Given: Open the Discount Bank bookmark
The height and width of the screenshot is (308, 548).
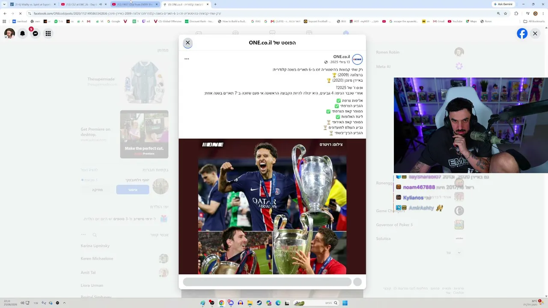Looking at the screenshot, I should coord(199,21).
